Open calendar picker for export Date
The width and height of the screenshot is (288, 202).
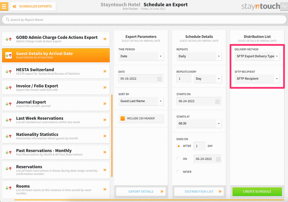click(159, 79)
